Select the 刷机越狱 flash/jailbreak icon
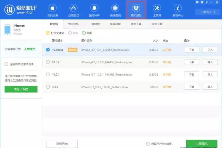Image resolution: width=222 pixels, height=148 pixels. pyautogui.click(x=136, y=8)
